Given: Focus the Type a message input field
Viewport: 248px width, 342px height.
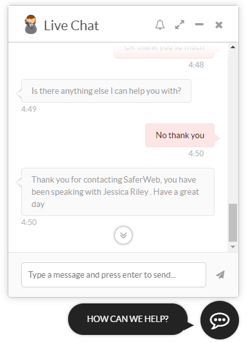Looking at the screenshot, I should tap(114, 275).
